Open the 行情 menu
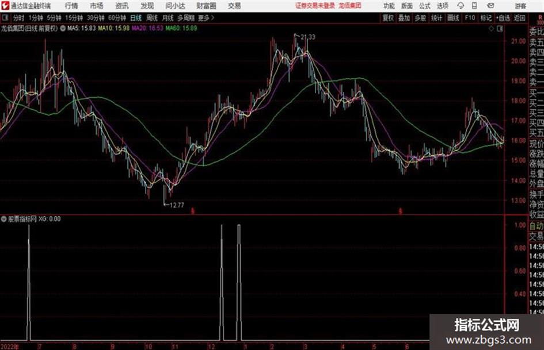544x350 pixels. pyautogui.click(x=71, y=6)
